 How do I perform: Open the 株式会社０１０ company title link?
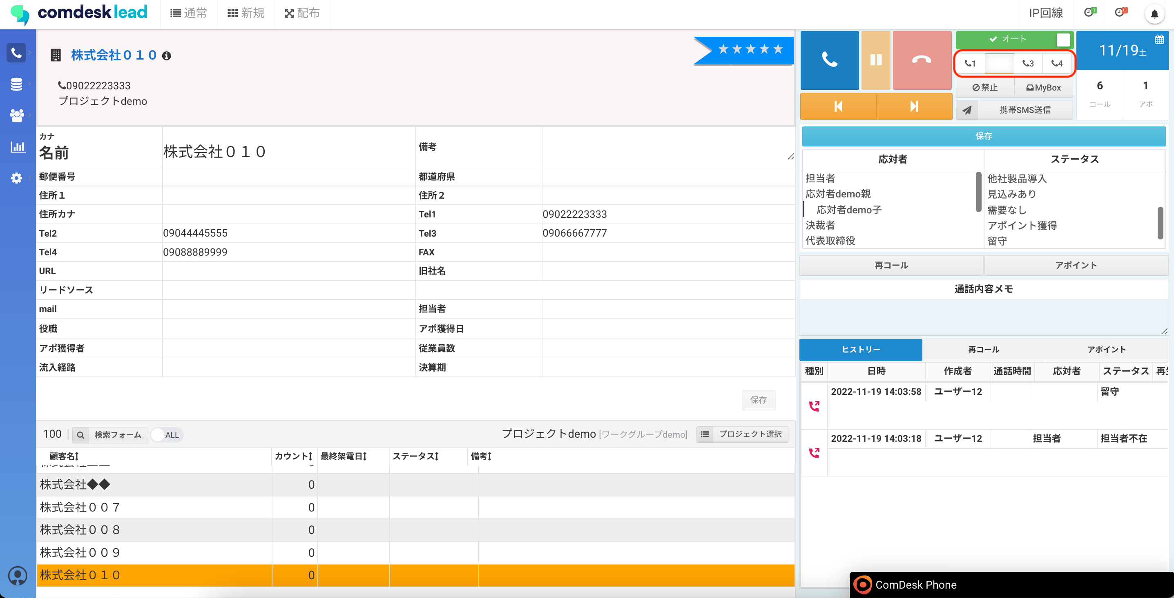114,55
